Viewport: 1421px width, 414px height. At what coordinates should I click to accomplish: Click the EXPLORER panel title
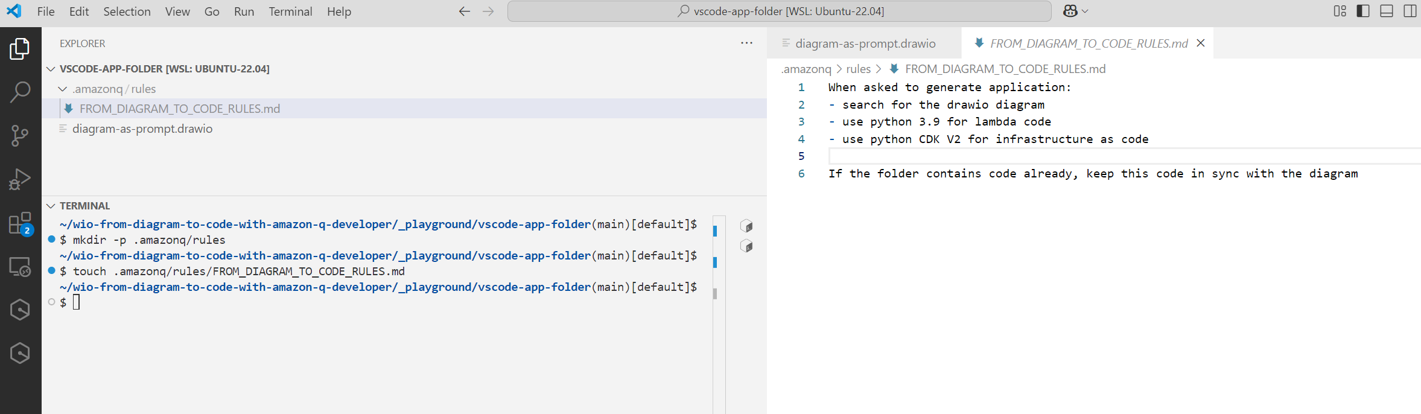pyautogui.click(x=82, y=43)
